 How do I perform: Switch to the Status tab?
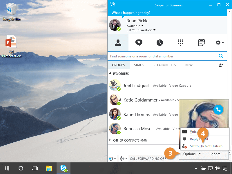139,65
